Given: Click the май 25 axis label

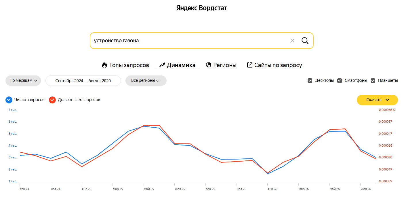Looking at the screenshot, I should coord(149,189).
